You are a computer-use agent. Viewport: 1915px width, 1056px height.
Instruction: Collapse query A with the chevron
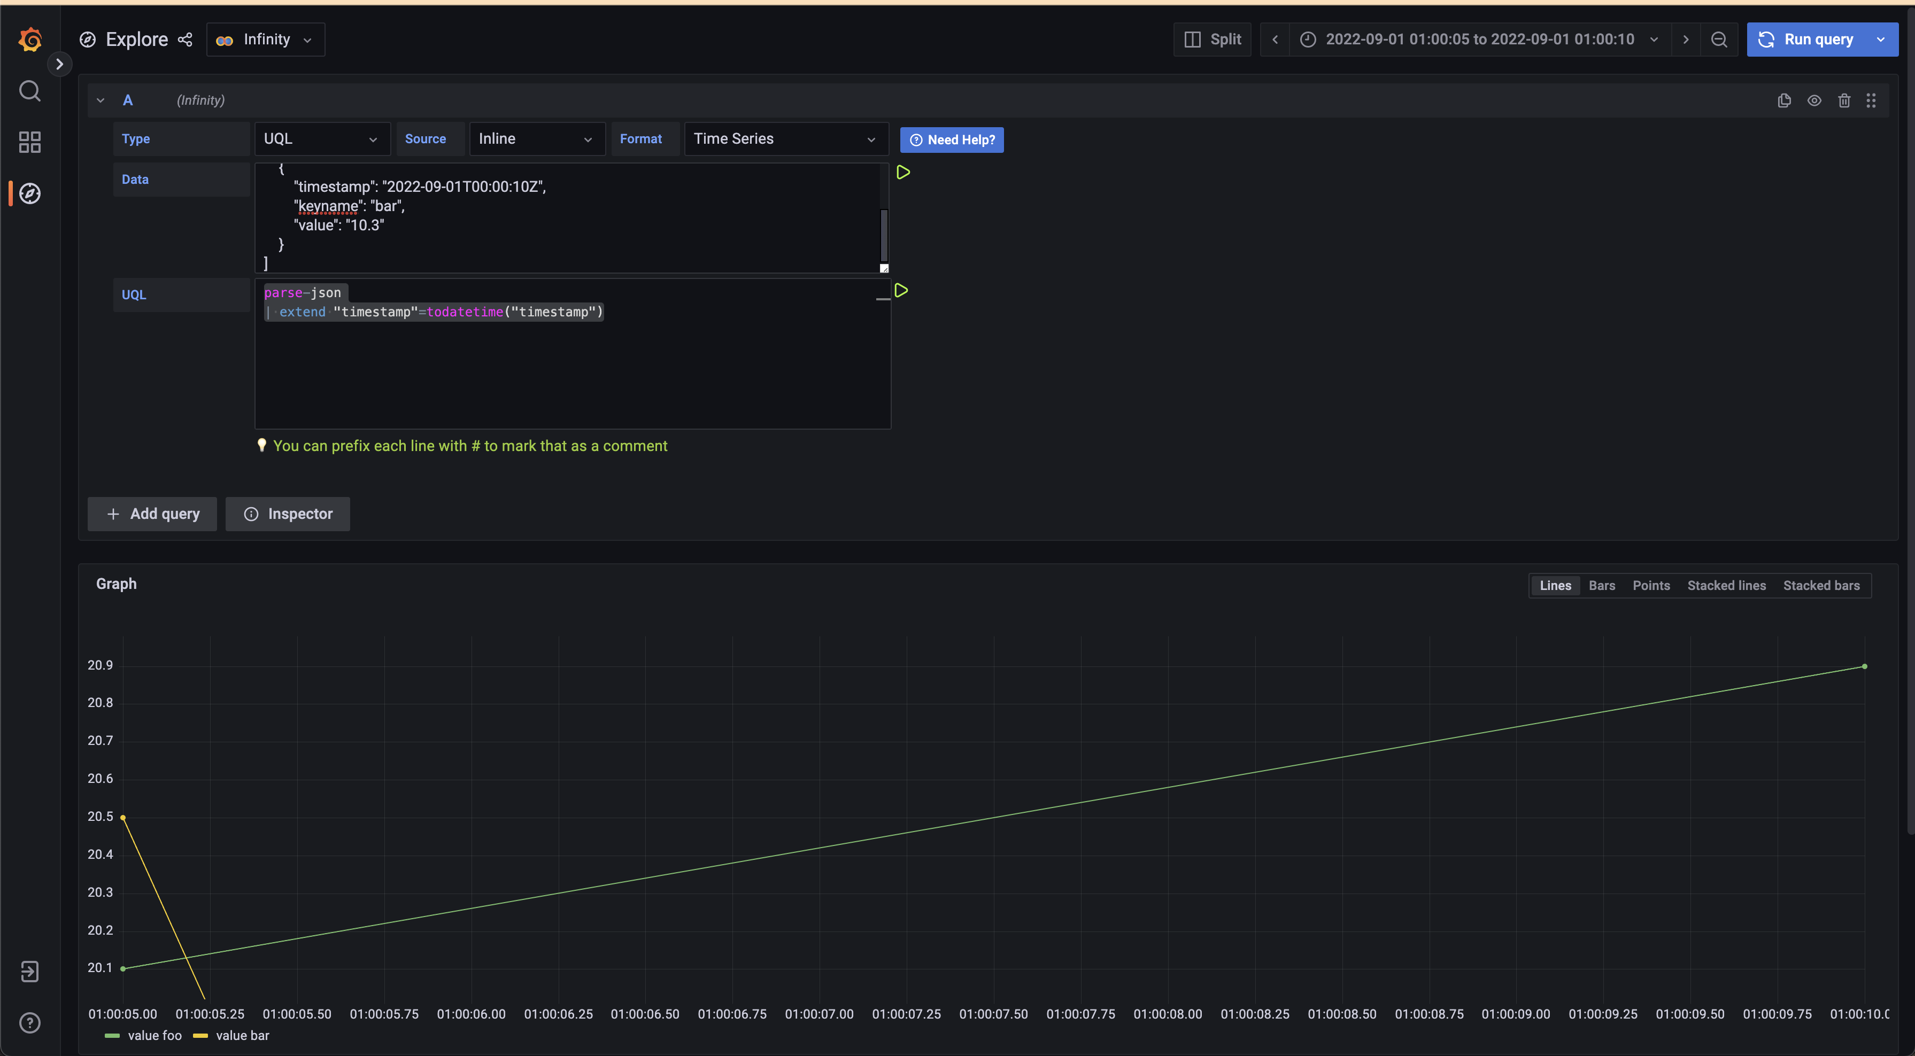(x=101, y=99)
